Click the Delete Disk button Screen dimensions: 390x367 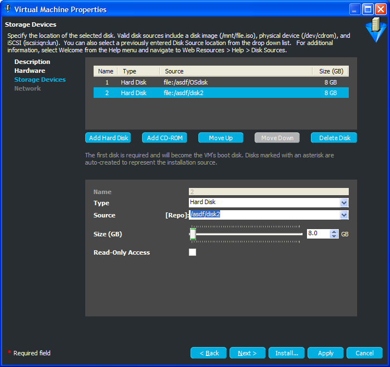[x=334, y=138]
